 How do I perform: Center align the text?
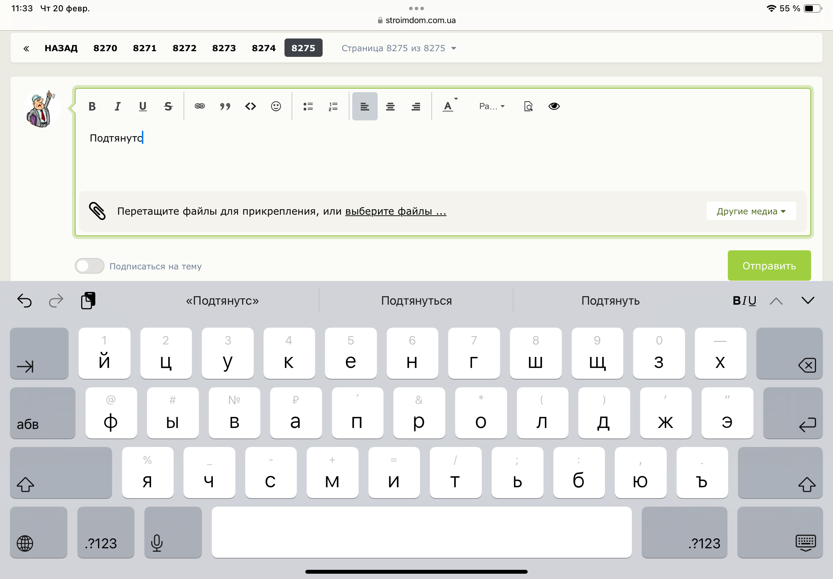click(390, 106)
